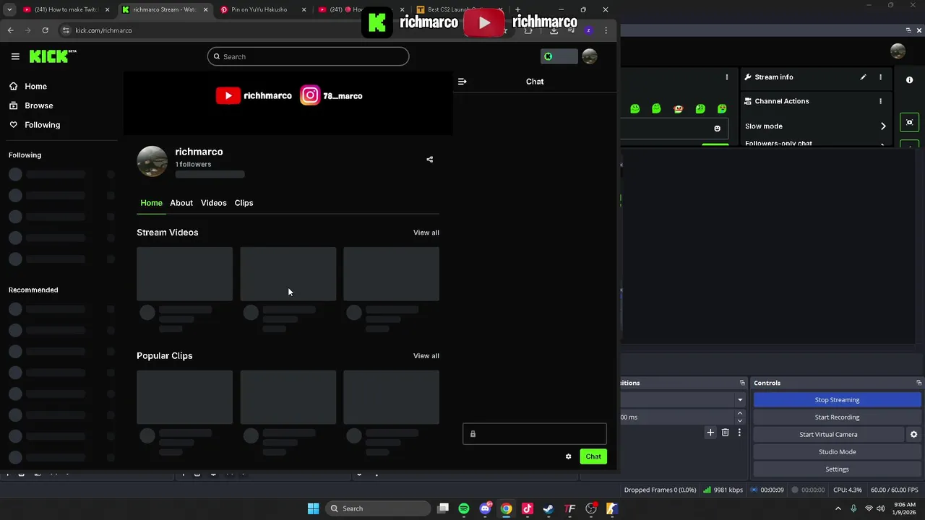The width and height of the screenshot is (925, 520).
Task: Click the CPU: 4.3% status text
Action: point(848,490)
